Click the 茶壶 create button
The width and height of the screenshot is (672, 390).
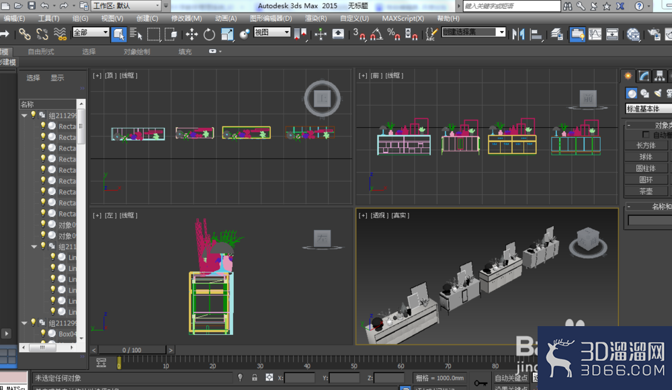pos(646,192)
